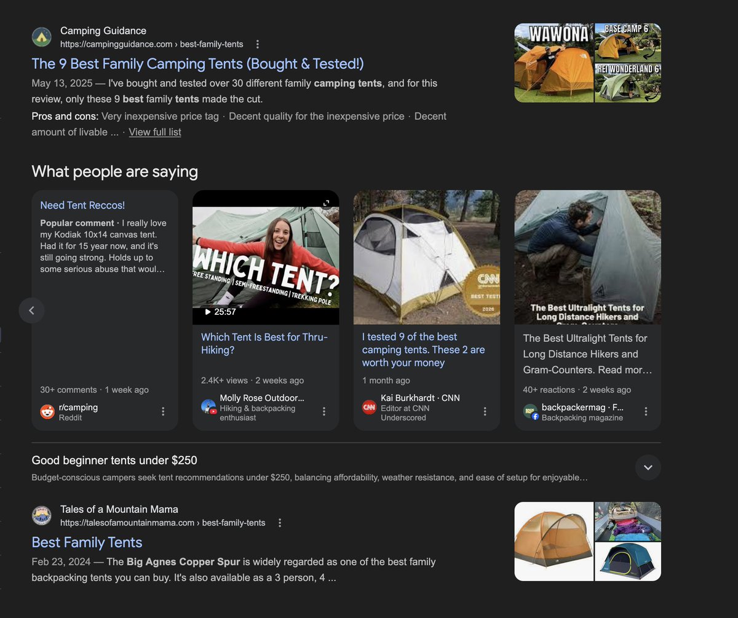
Task: Open Tales of a Mountain Mama favicon
Action: (42, 515)
